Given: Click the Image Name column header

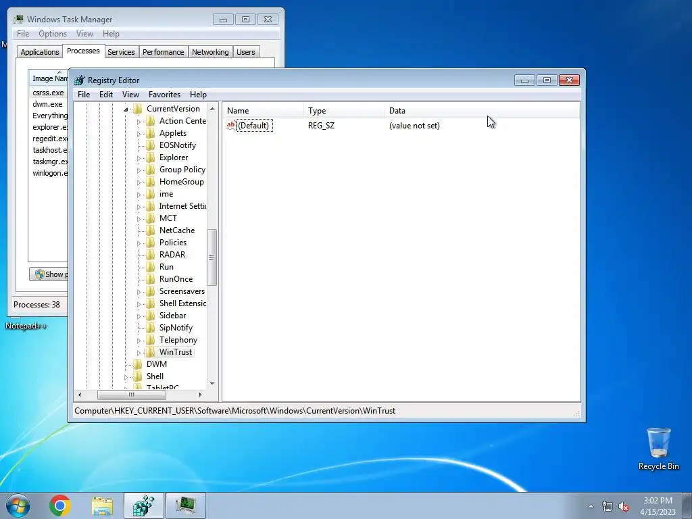Looking at the screenshot, I should click(49, 78).
